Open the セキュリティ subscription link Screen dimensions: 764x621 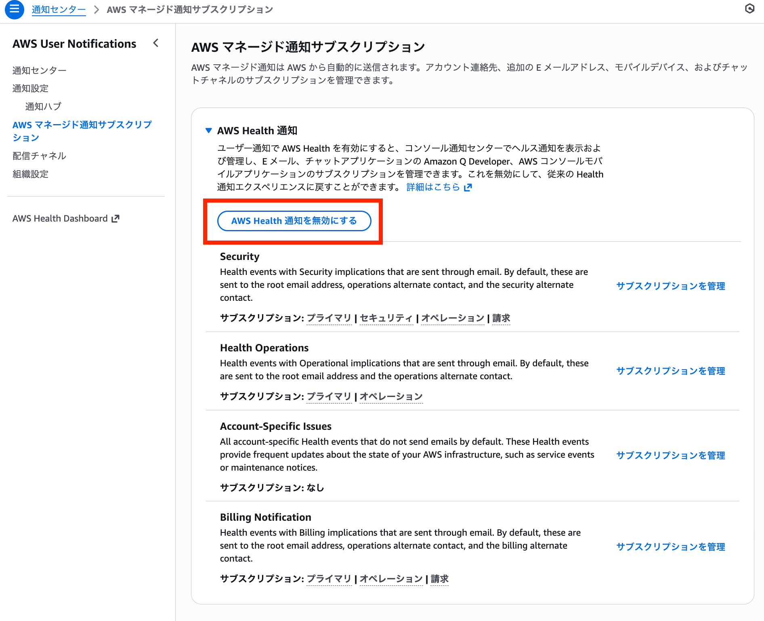[x=386, y=318]
